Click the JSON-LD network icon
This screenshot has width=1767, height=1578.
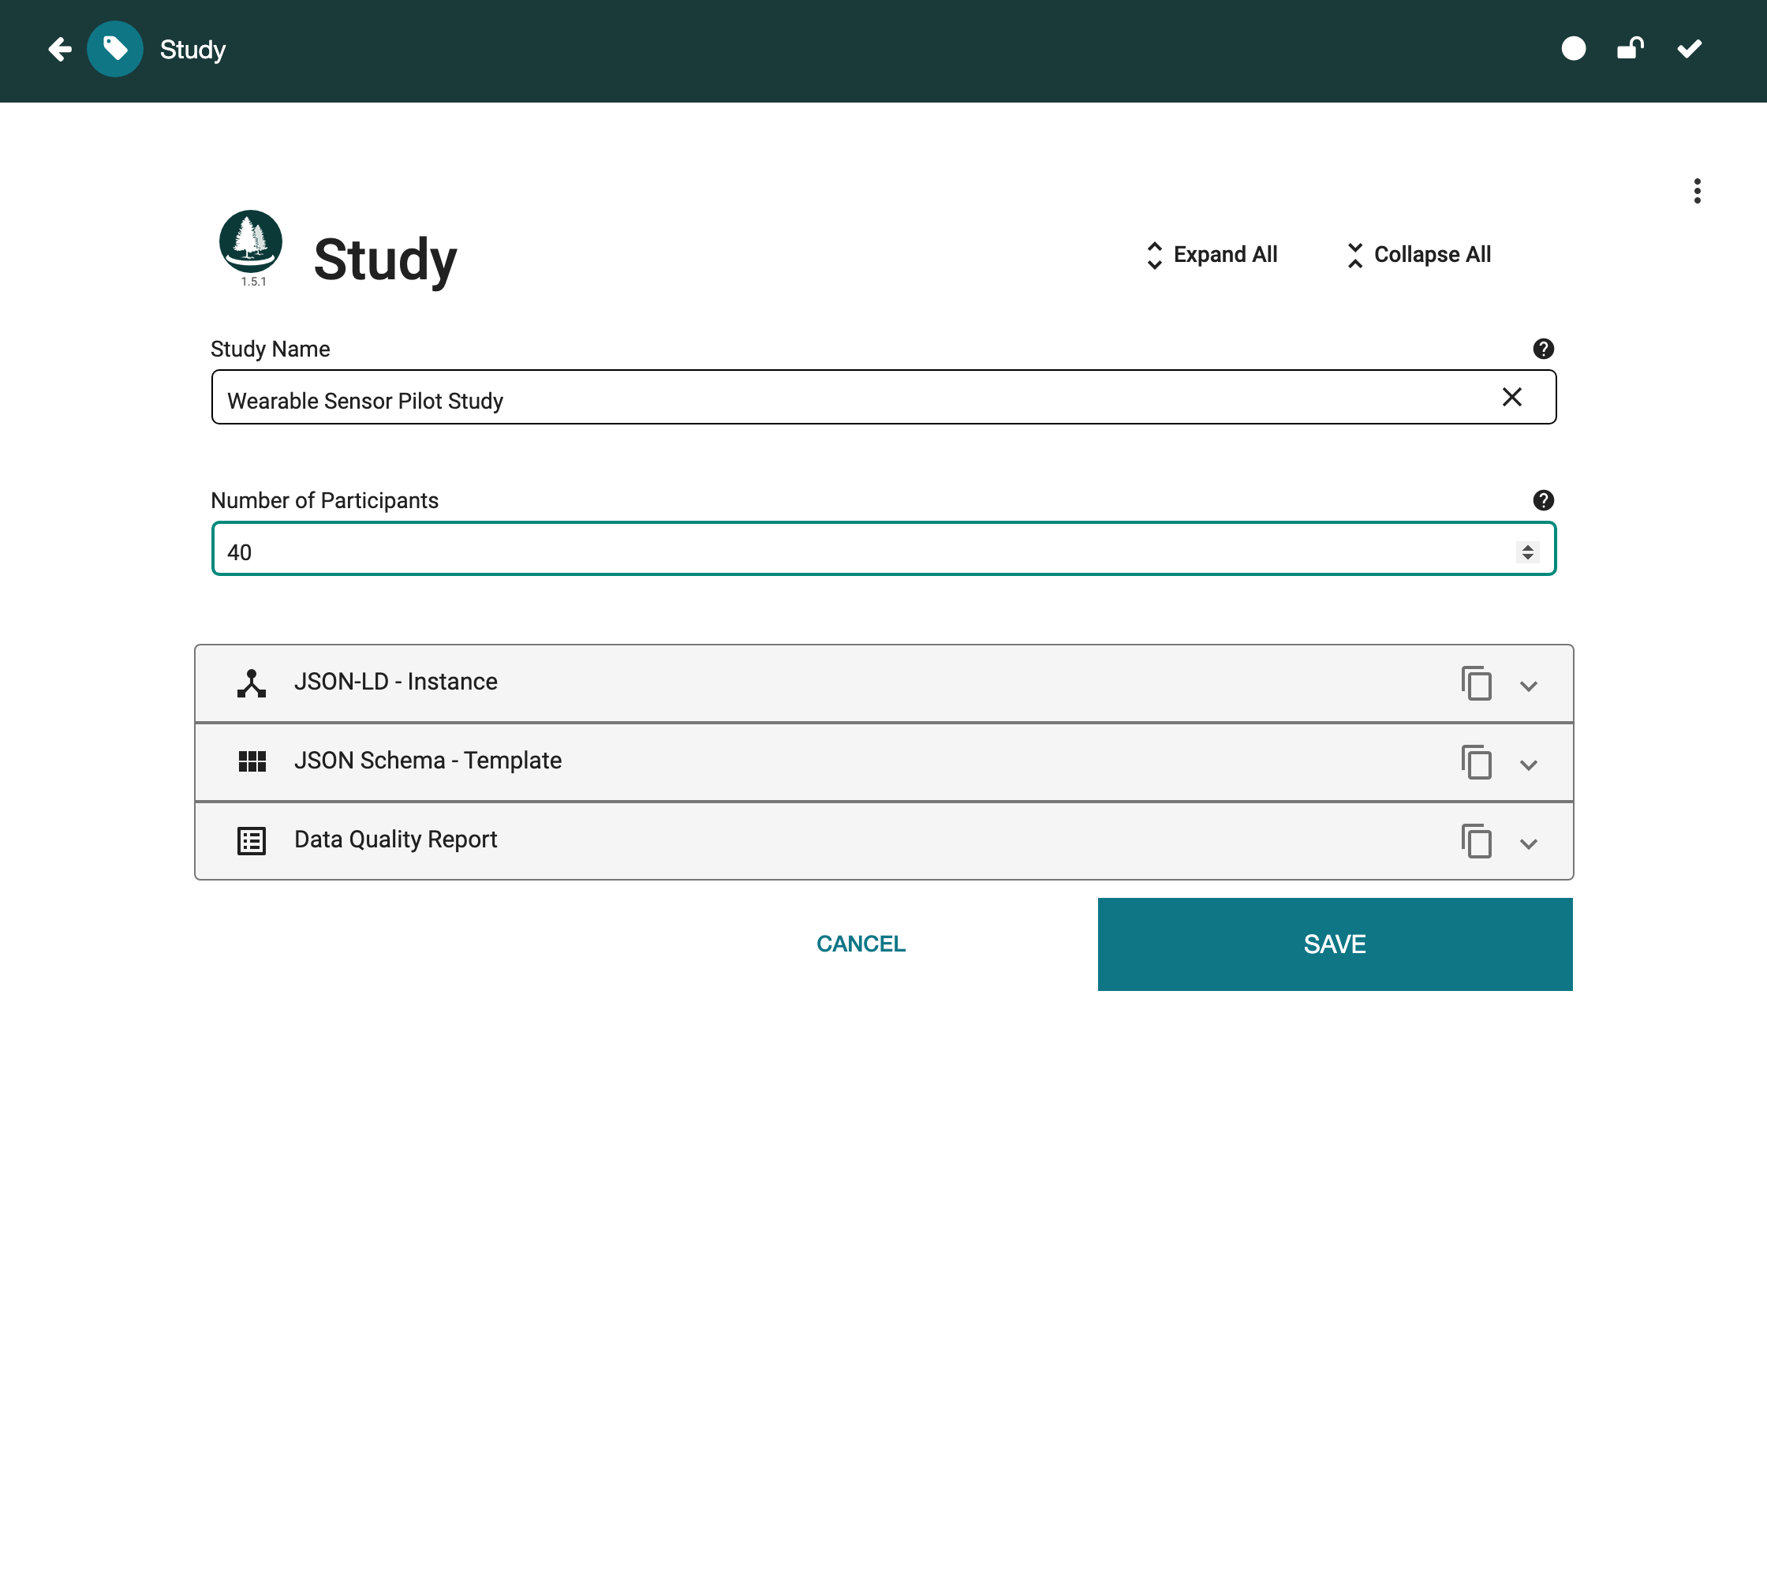tap(252, 683)
